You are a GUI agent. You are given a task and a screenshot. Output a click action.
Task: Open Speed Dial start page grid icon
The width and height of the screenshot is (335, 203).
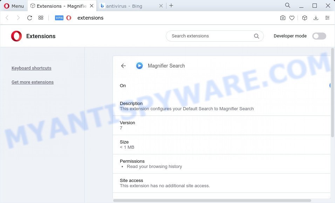point(41,18)
